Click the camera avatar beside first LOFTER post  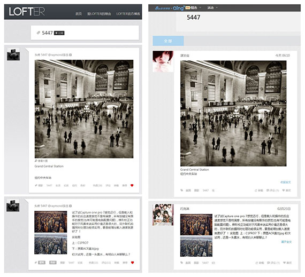[x=13, y=54]
